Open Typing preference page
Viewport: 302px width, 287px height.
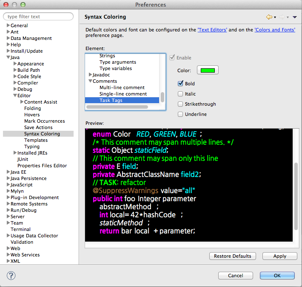click(x=32, y=146)
